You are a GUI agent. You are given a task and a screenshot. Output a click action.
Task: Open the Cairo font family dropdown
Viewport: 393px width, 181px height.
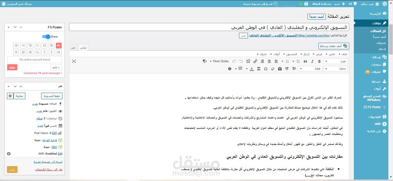(x=335, y=69)
